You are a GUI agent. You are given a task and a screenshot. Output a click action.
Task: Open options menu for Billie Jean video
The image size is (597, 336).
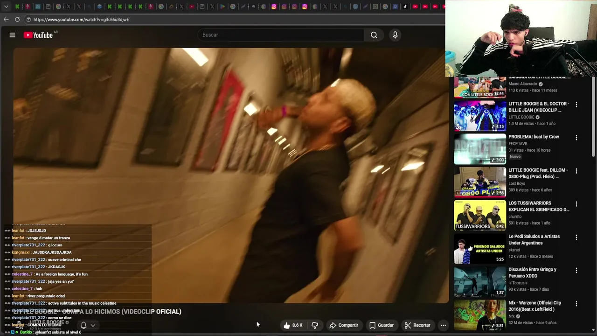tap(576, 105)
